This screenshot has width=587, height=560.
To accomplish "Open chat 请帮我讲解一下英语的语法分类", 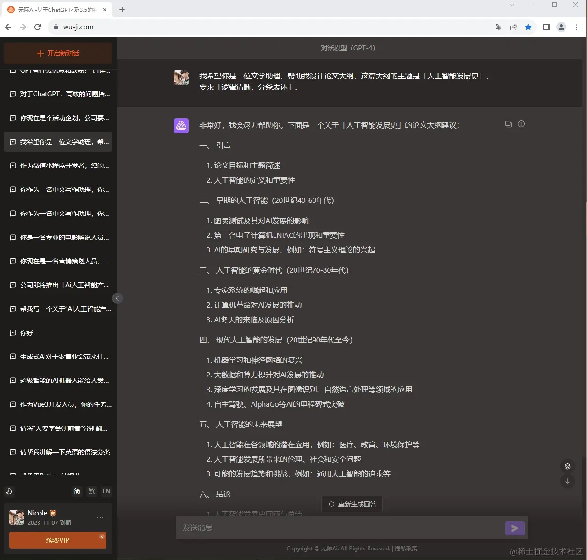I will point(58,452).
